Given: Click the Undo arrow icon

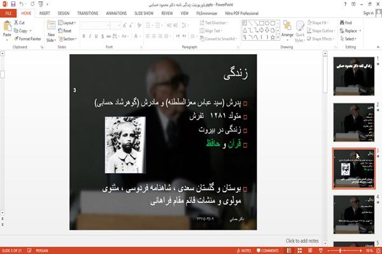Looking at the screenshot, I should [22, 4].
